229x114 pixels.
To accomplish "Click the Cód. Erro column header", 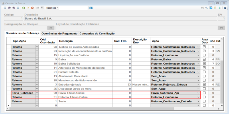I will [122, 41].
